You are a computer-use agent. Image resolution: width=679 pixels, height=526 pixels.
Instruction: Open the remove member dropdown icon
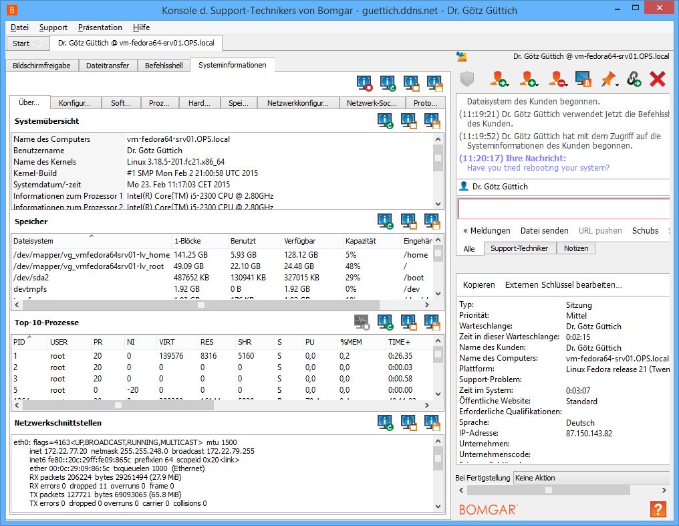pos(557,80)
